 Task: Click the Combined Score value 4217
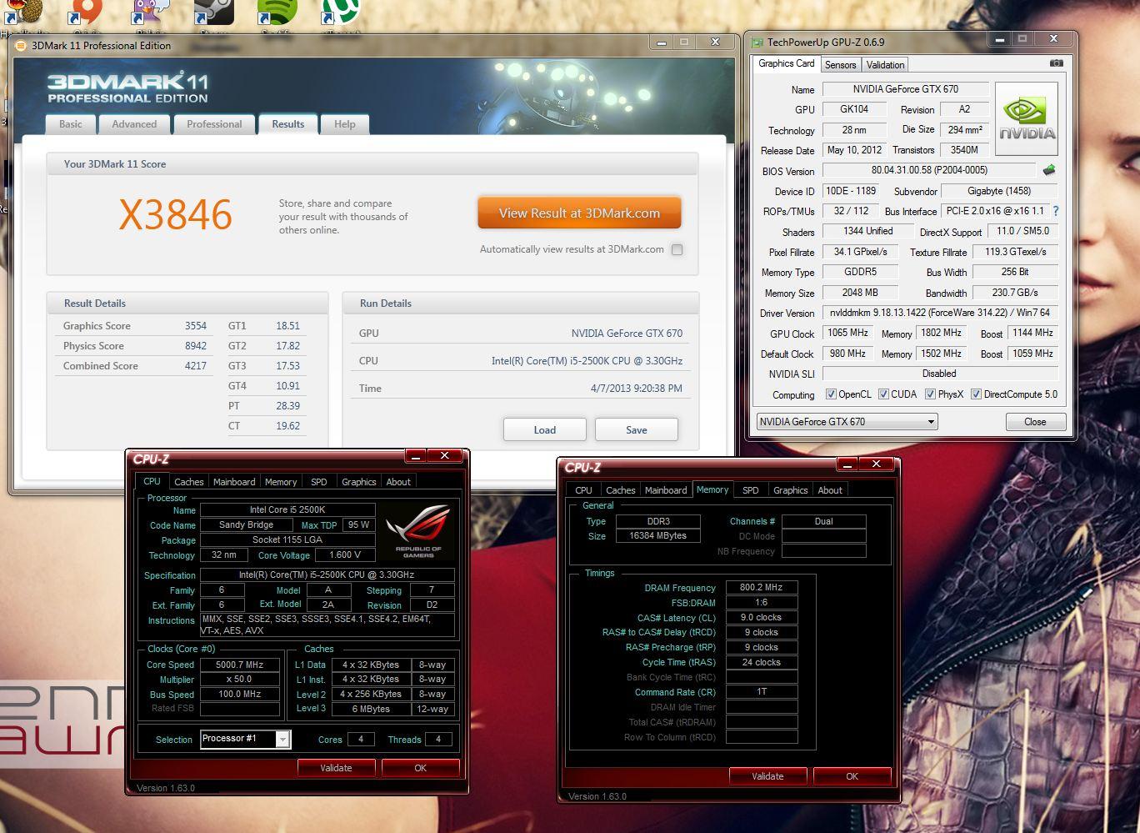pos(196,366)
